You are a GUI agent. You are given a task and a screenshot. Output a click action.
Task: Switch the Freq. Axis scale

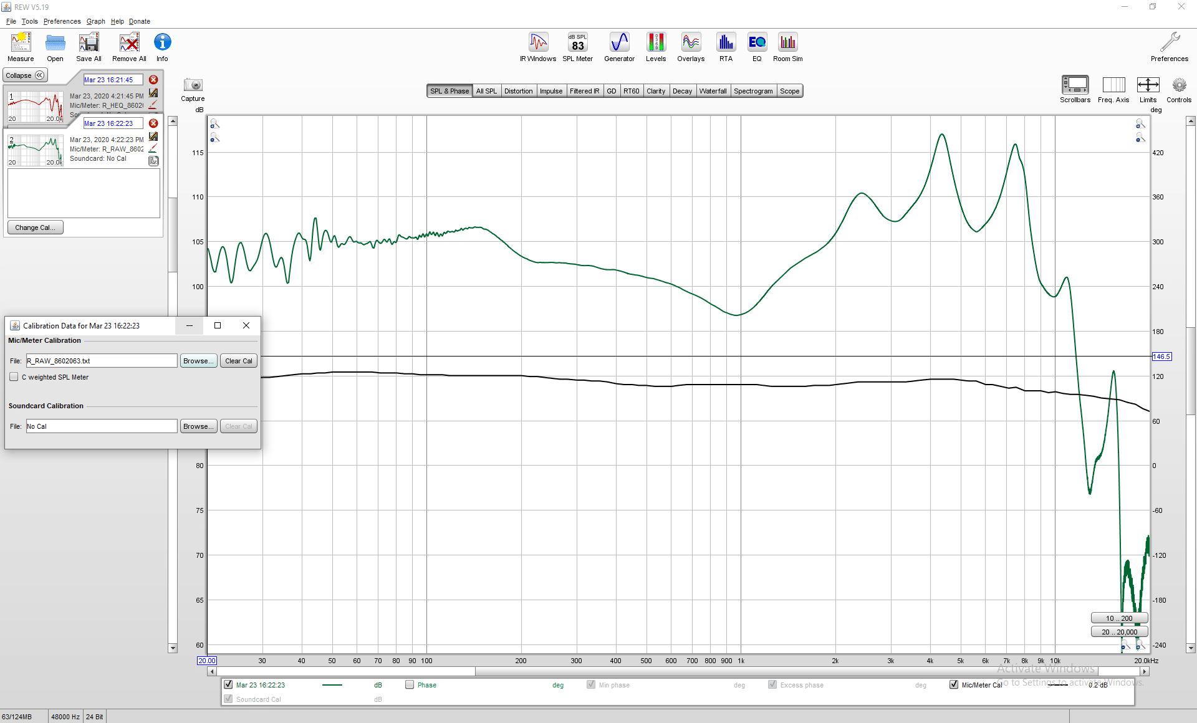coord(1113,89)
